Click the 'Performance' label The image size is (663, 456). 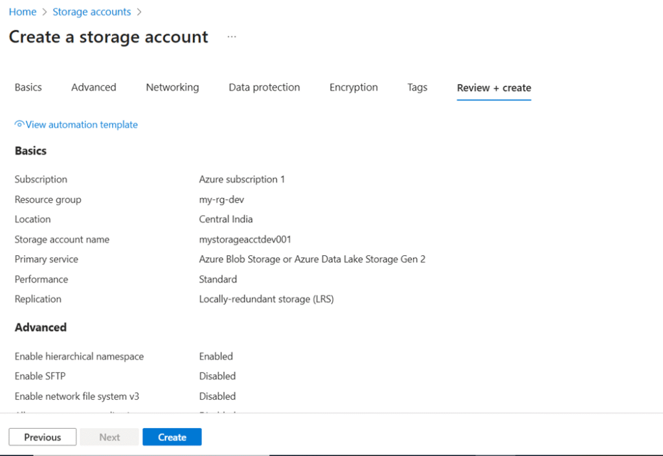(x=41, y=279)
